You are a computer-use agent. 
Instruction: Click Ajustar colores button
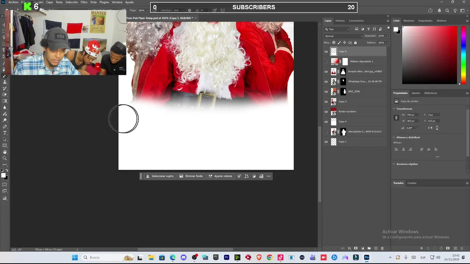point(220,176)
